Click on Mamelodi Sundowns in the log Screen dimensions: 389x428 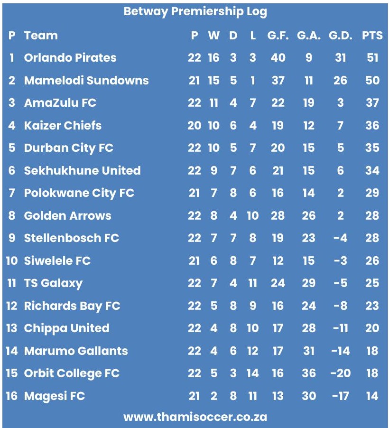(86, 80)
